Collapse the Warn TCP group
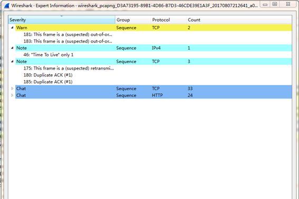Viewport: 299px width, 199px height. [x=12, y=27]
